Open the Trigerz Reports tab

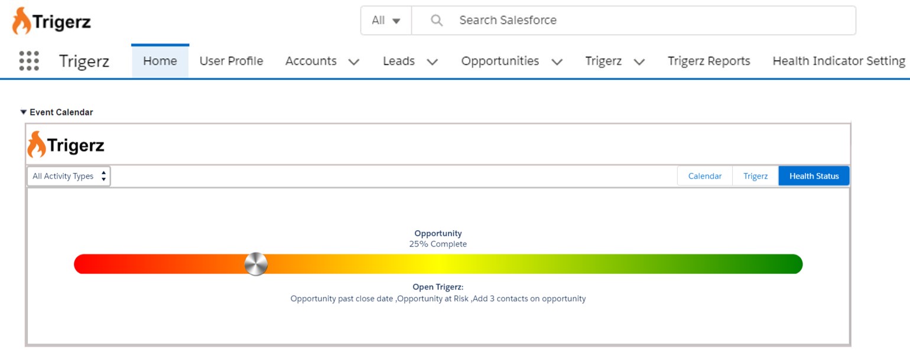coord(709,61)
